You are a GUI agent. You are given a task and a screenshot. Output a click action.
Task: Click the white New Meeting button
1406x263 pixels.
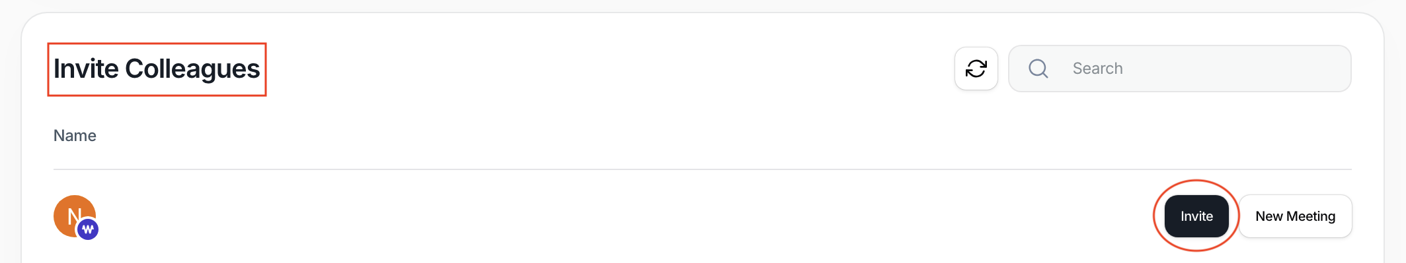[1295, 216]
